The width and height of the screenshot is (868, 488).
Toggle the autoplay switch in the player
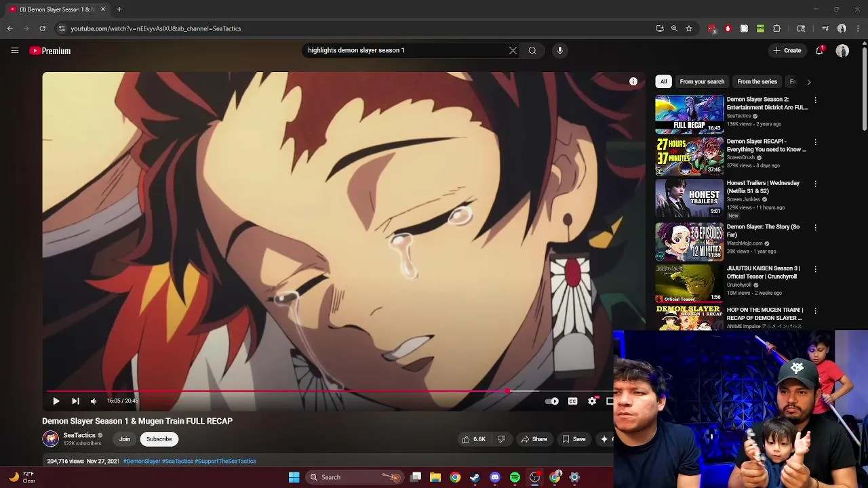[552, 401]
